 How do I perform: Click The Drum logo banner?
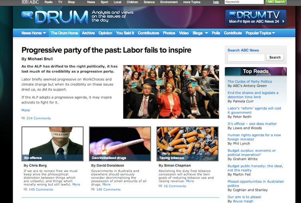55,17
